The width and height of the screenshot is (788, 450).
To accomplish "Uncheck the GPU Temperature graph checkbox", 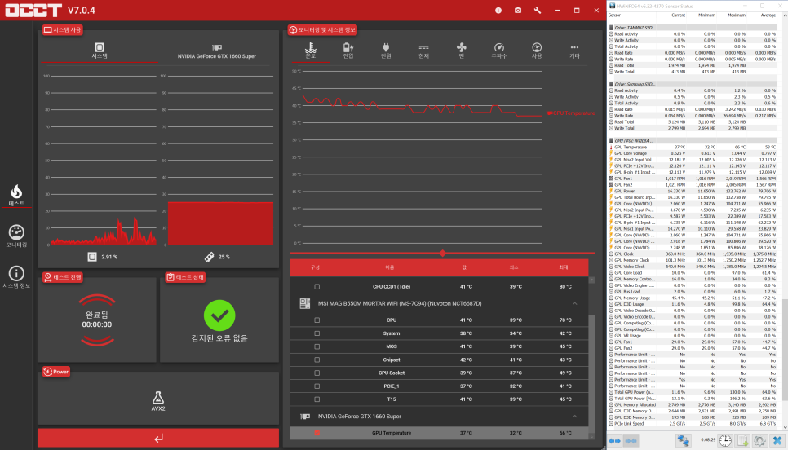I will tap(317, 433).
